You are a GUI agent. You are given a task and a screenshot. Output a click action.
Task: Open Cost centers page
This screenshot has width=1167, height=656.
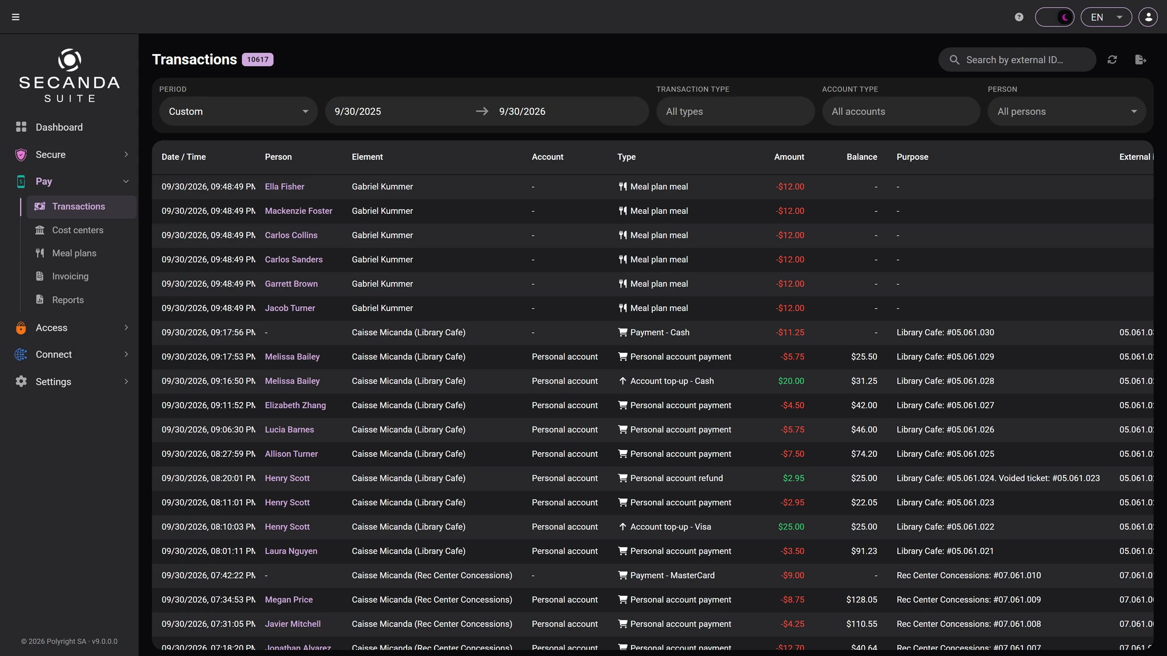tap(81, 230)
